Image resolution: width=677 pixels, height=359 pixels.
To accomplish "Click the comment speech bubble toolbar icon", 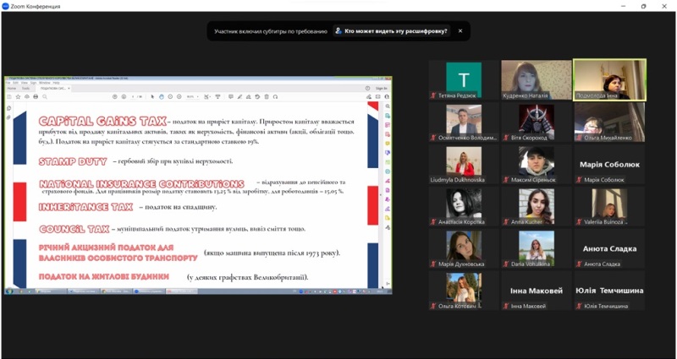I will tap(231, 96).
